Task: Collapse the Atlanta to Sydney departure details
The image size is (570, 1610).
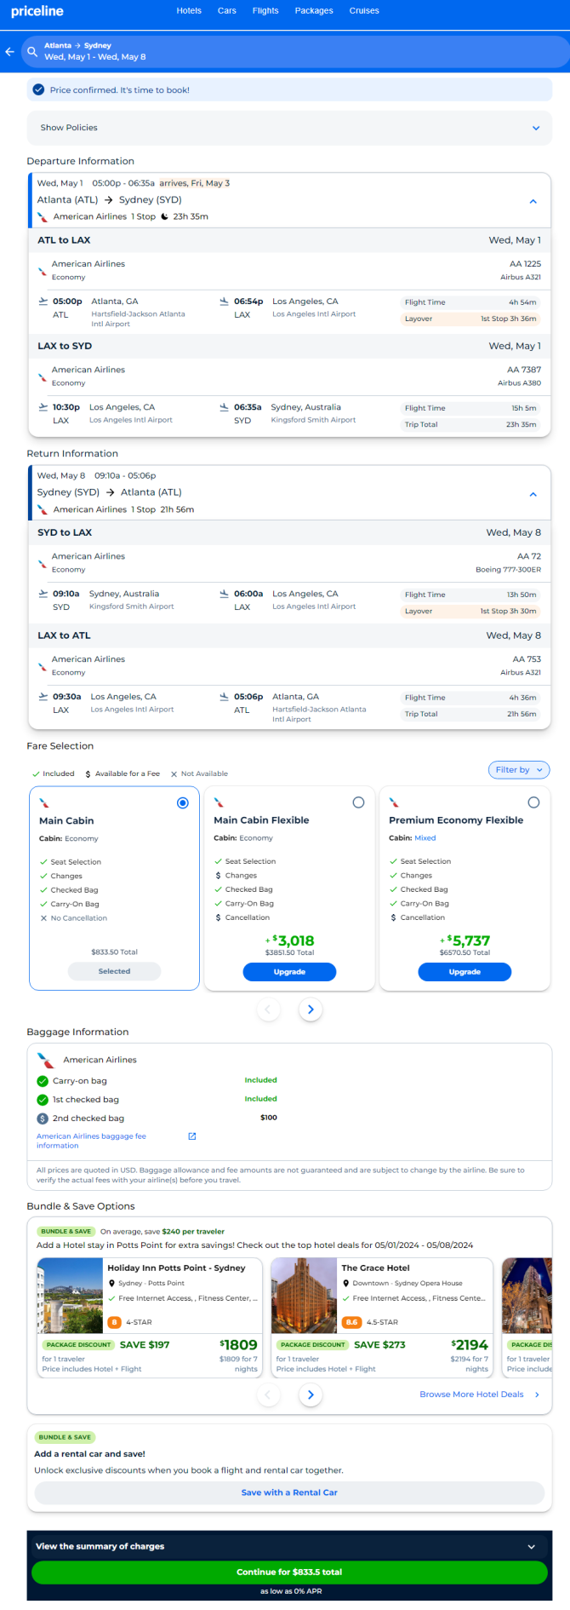Action: (x=533, y=201)
